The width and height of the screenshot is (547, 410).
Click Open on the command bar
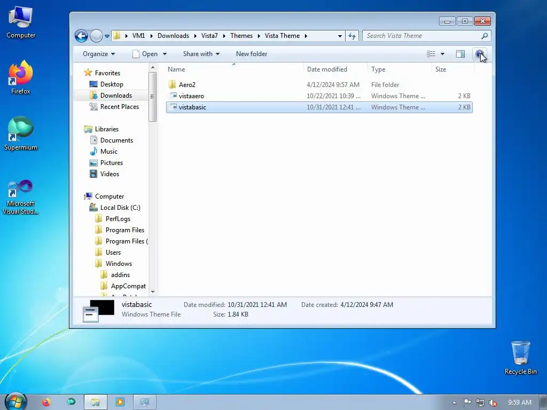(x=145, y=54)
